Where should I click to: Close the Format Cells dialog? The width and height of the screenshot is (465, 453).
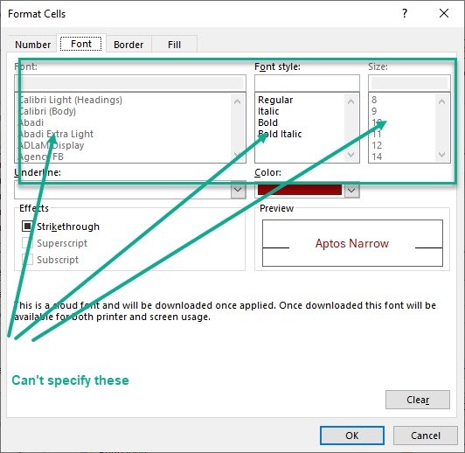click(x=444, y=13)
